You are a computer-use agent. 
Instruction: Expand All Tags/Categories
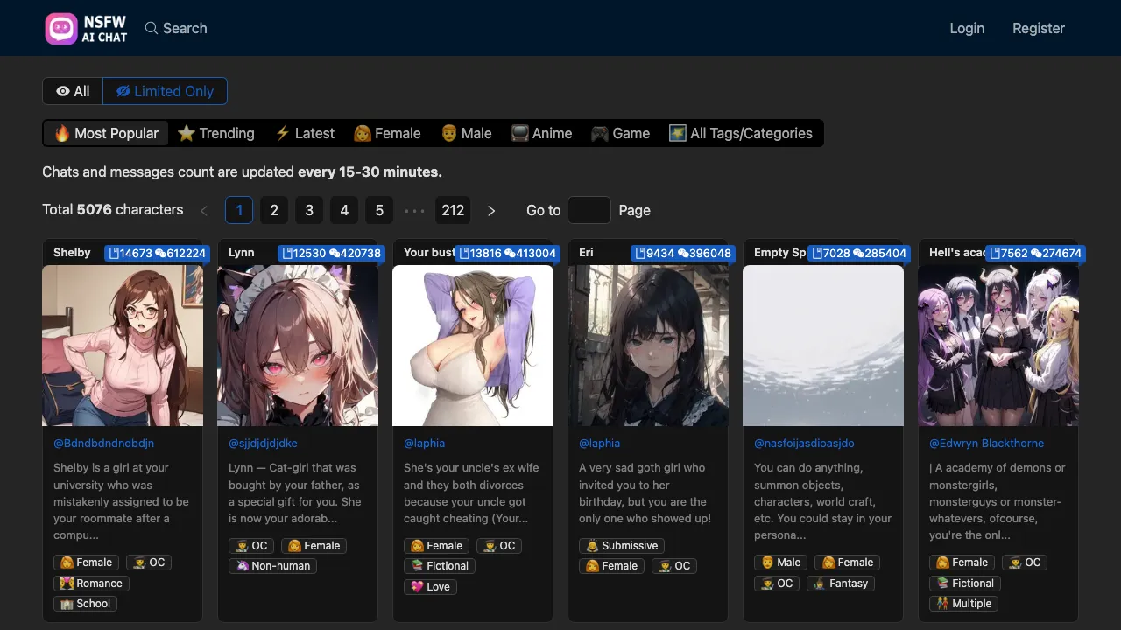pyautogui.click(x=742, y=133)
